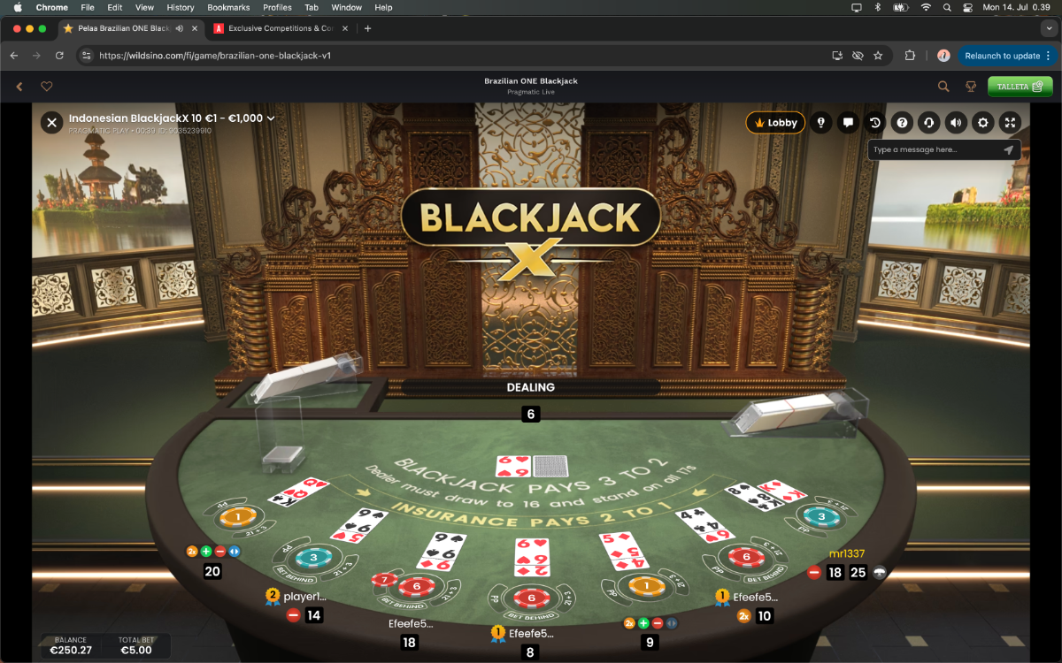Viewport: 1062px width, 663px height.
Task: Click the Type a message field
Action: [x=934, y=149]
